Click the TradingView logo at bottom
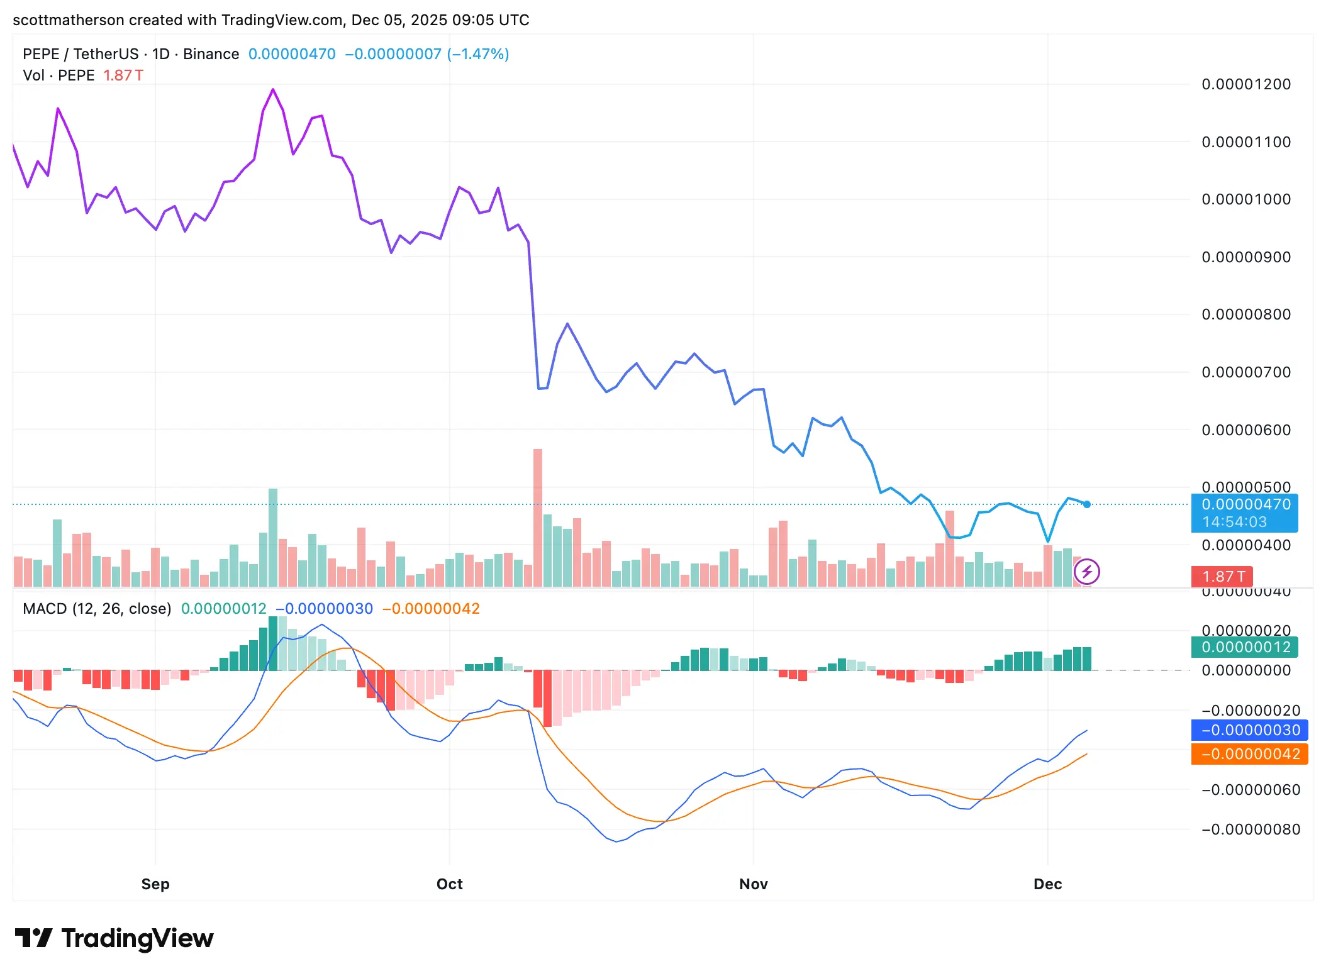1326x976 pixels. (114, 938)
